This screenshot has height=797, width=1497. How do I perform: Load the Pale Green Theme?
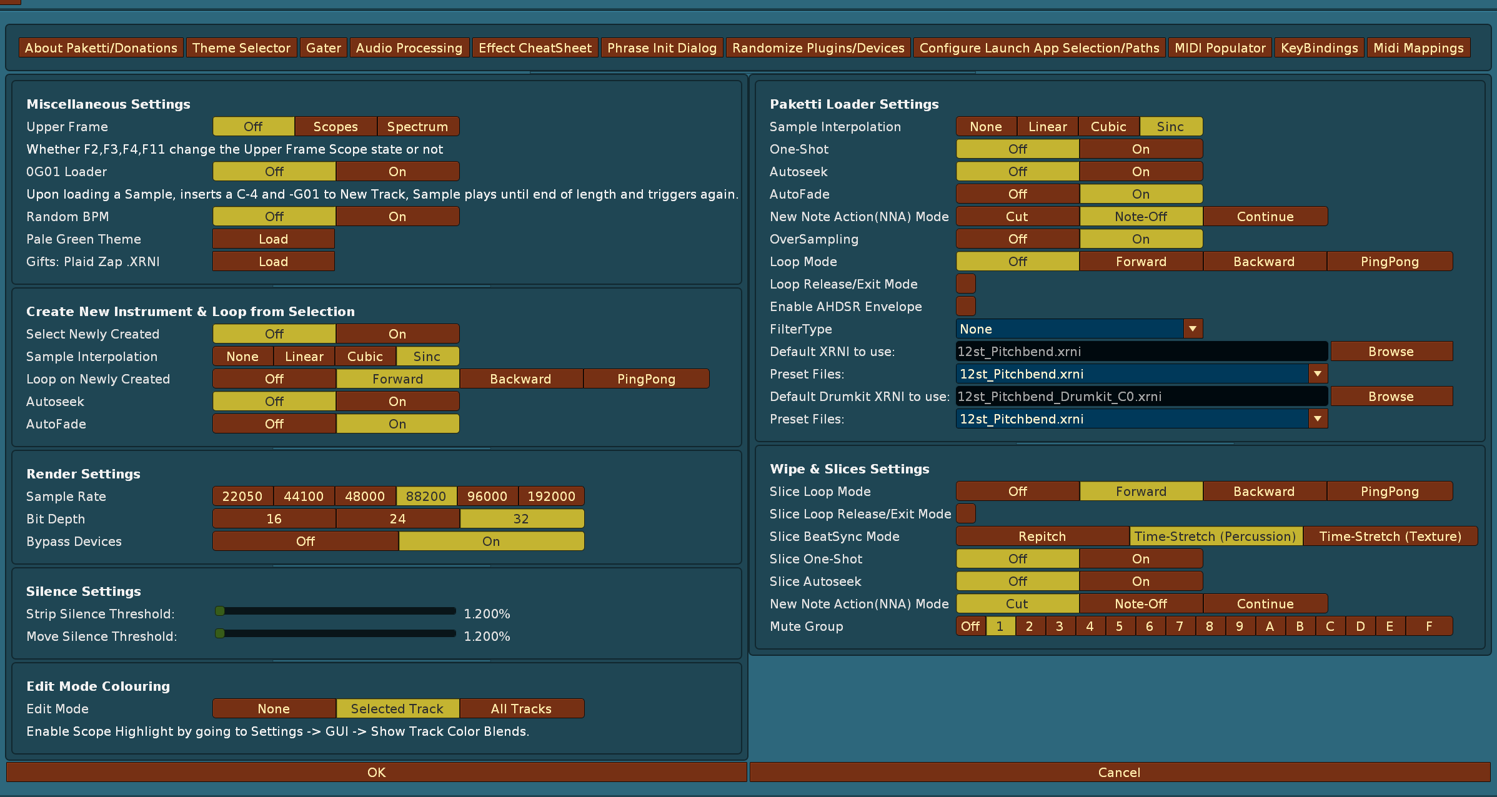tap(274, 239)
